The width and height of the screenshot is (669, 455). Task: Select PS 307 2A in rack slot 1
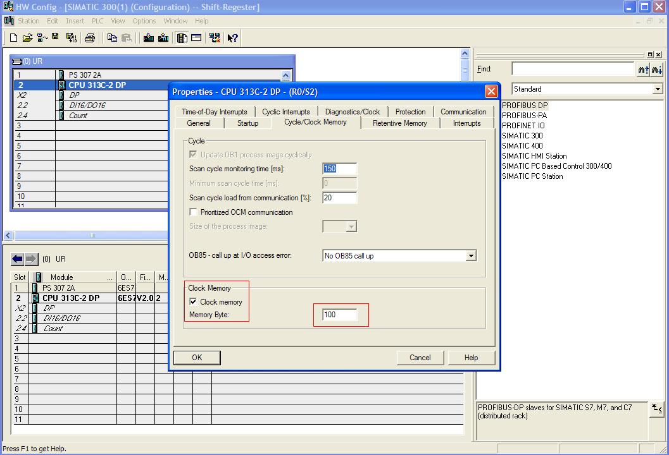point(85,75)
